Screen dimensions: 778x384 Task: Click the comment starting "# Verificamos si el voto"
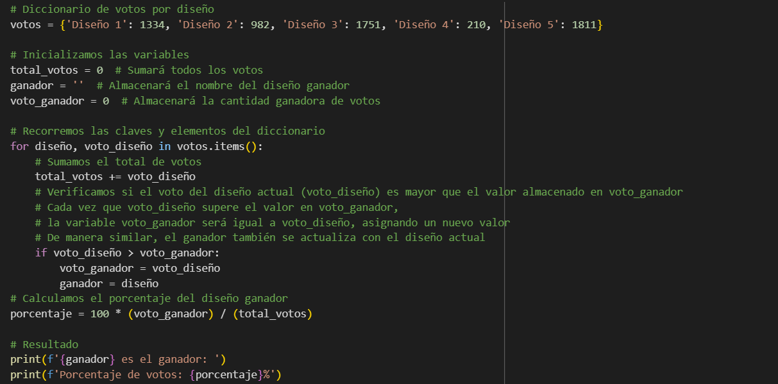click(x=359, y=192)
